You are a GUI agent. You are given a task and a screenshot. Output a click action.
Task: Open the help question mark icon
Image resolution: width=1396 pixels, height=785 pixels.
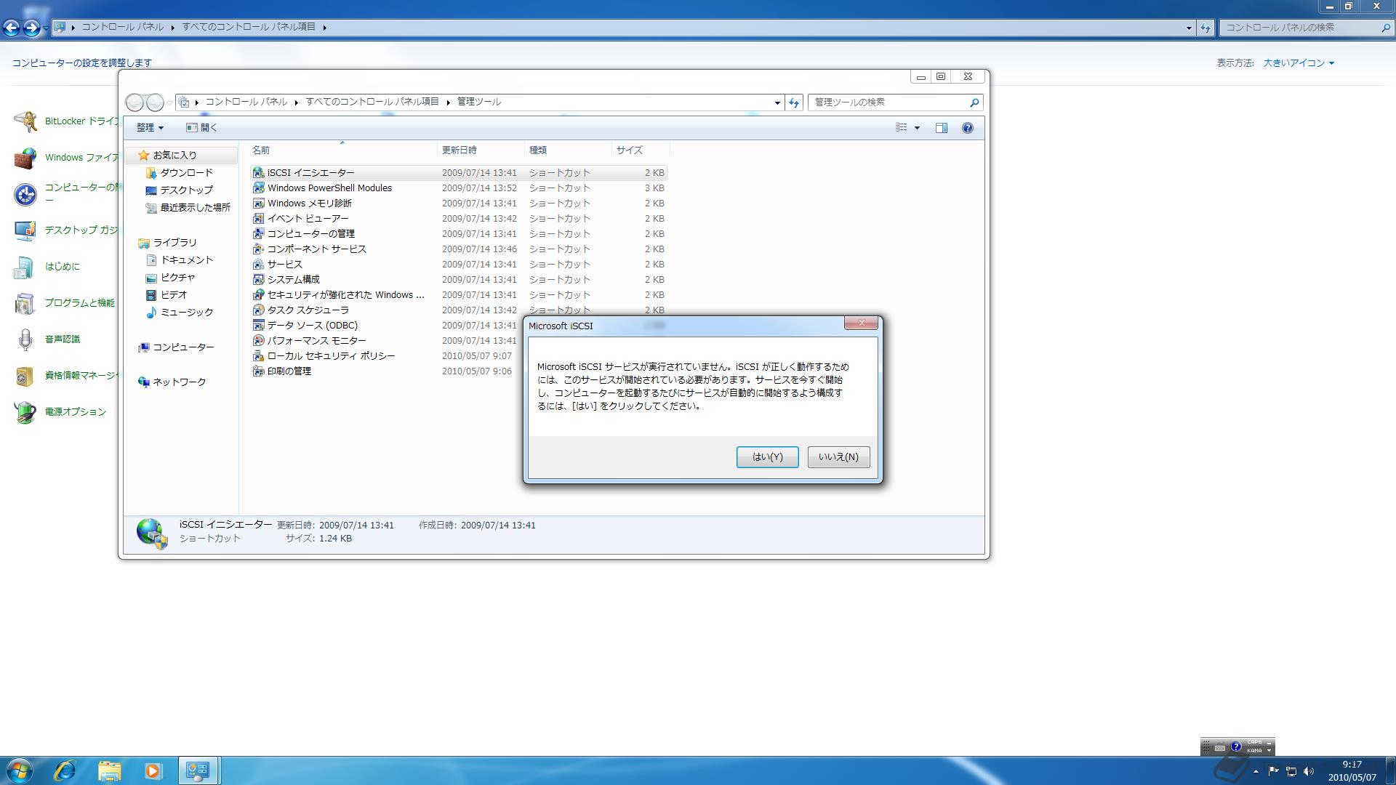967,128
